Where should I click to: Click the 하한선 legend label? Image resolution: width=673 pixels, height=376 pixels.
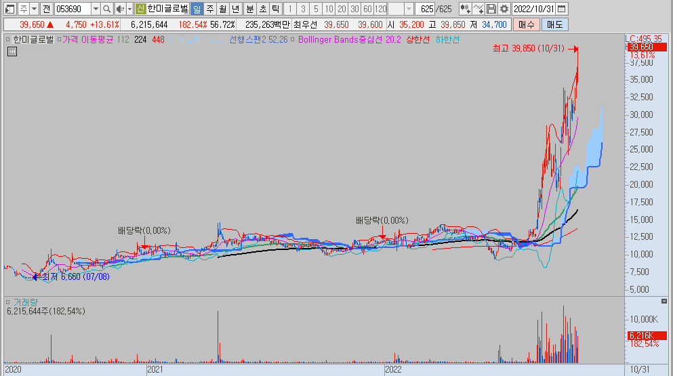[x=447, y=39]
